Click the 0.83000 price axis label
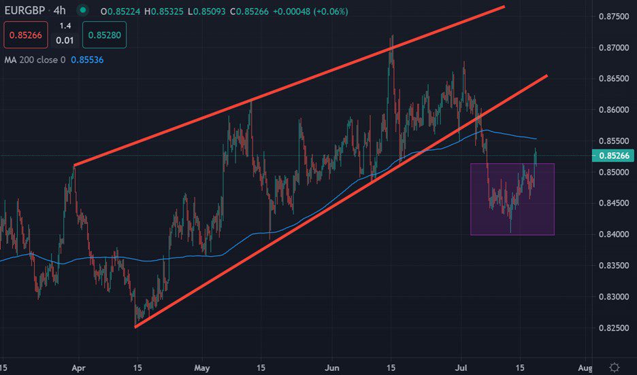Viewport: 637px width, 375px height. pos(614,296)
